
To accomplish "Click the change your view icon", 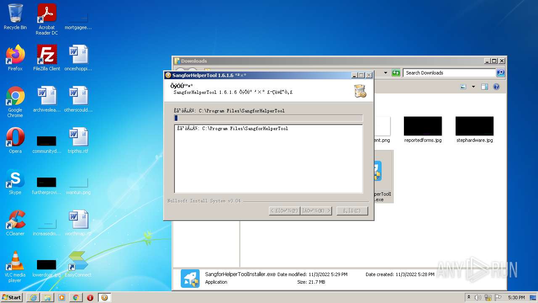I will click(x=463, y=87).
